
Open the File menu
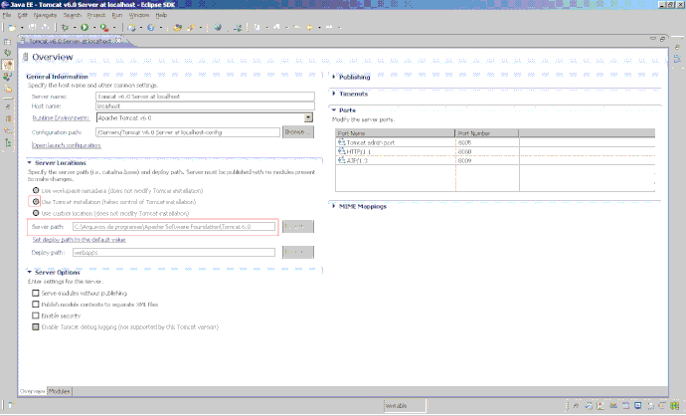[x=7, y=15]
